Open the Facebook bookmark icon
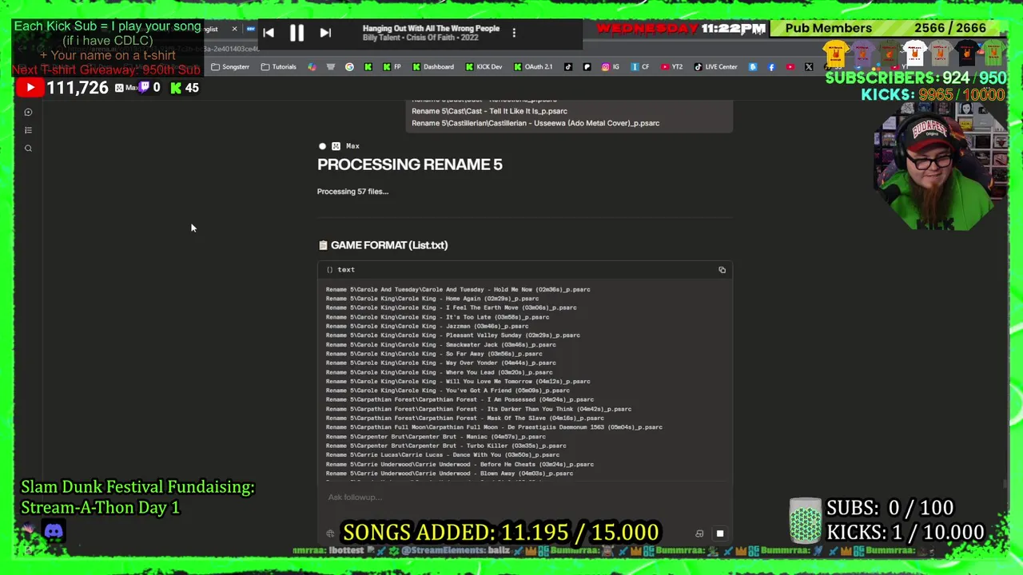Viewport: 1023px width, 575px height. (x=771, y=67)
